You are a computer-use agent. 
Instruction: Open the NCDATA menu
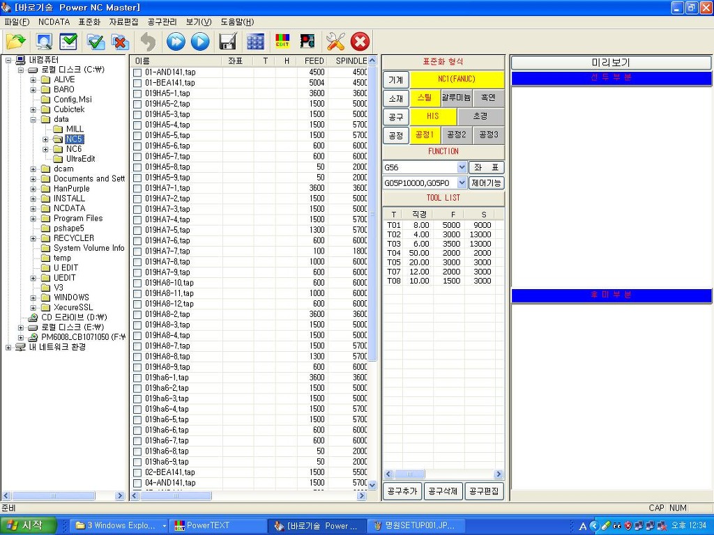tap(54, 22)
